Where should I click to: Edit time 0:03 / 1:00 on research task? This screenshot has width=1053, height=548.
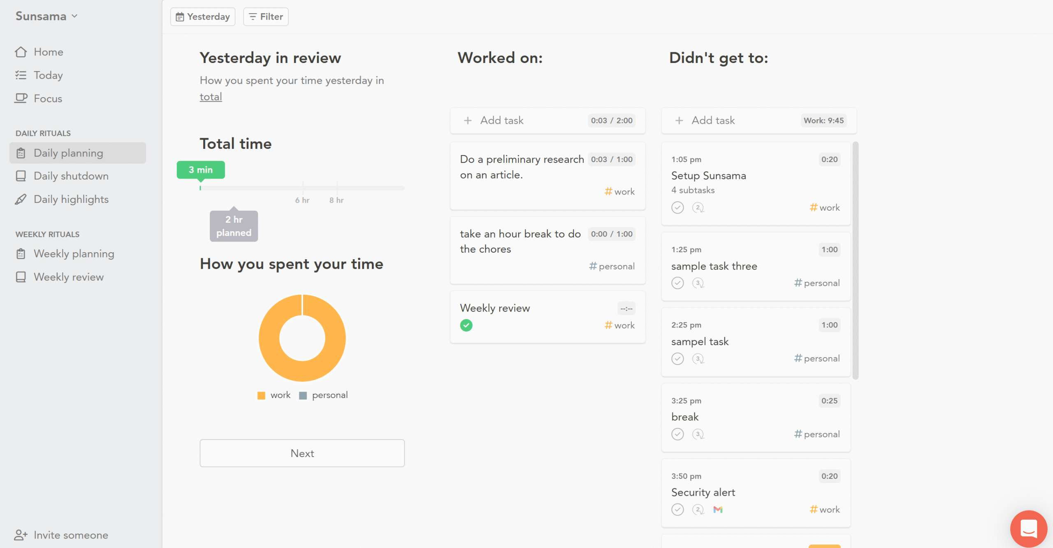click(x=612, y=159)
